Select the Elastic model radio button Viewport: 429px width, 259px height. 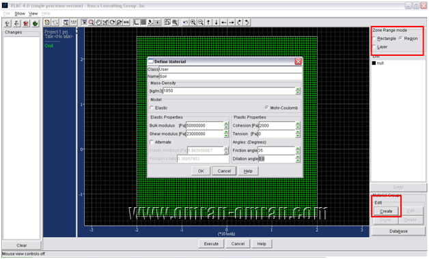152,108
